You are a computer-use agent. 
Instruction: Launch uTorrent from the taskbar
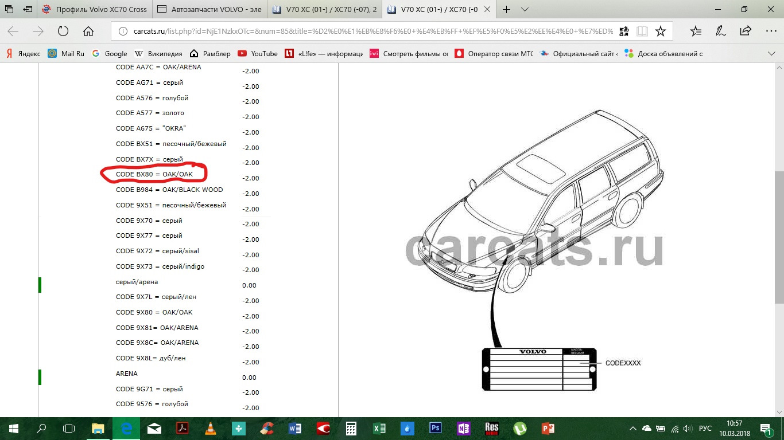tap(520, 429)
